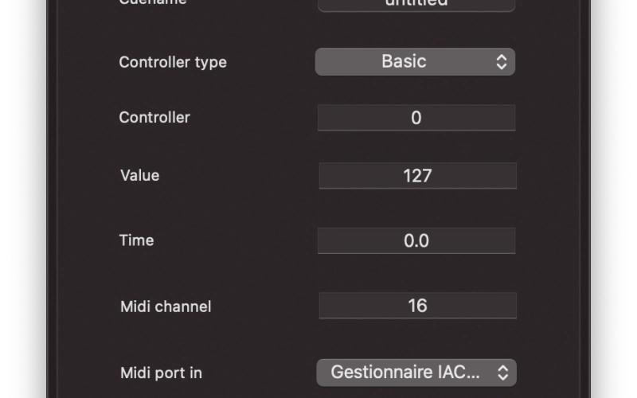Click the Midi channel label
This screenshot has height=398, width=637.
click(x=166, y=306)
